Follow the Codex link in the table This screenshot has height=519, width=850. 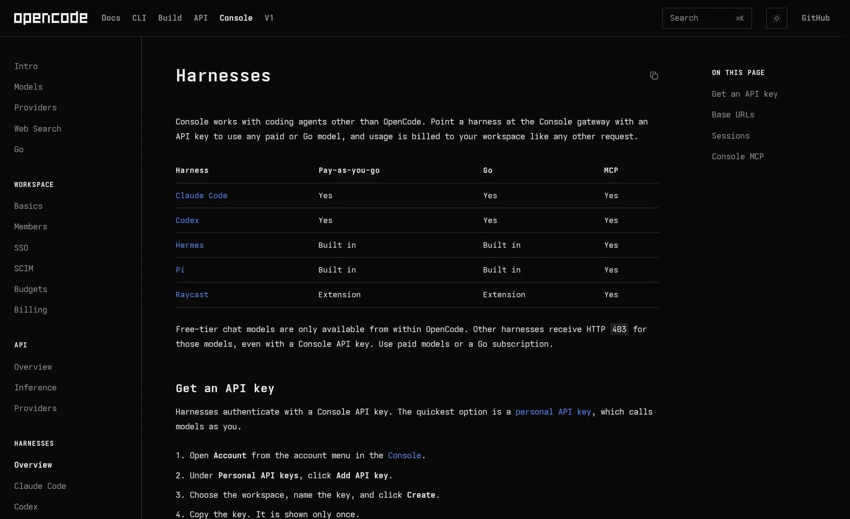pos(187,220)
